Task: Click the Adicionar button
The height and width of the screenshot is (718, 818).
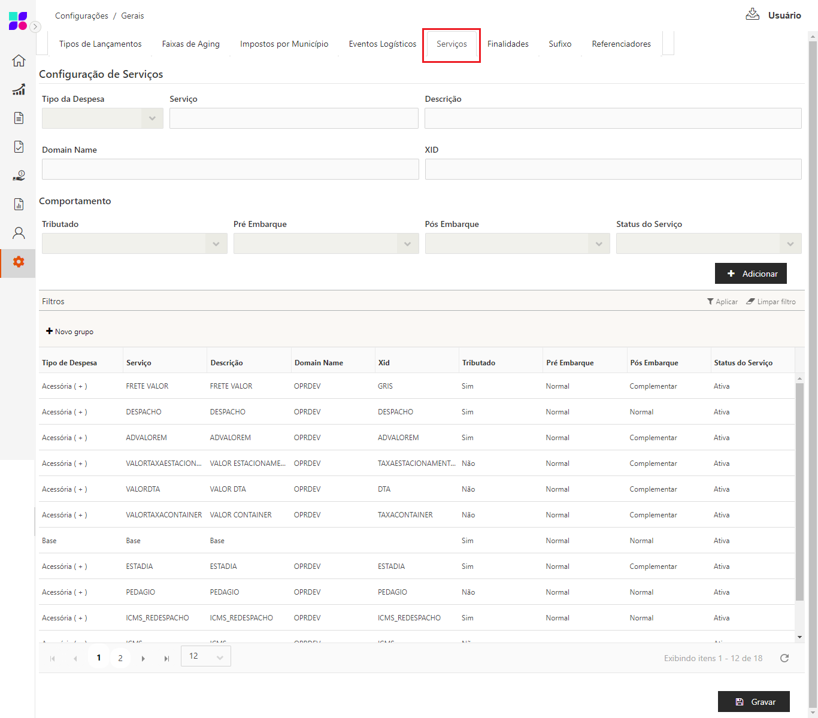Action: coord(750,274)
